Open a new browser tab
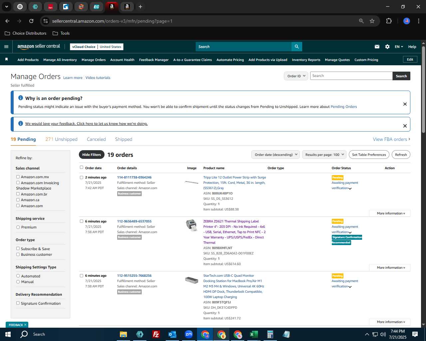This screenshot has width=426, height=341. [140, 7]
